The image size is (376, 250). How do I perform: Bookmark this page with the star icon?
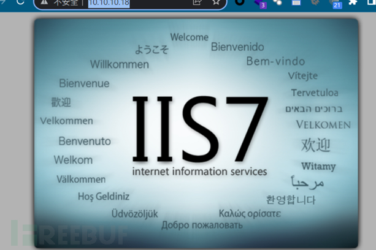click(216, 2)
